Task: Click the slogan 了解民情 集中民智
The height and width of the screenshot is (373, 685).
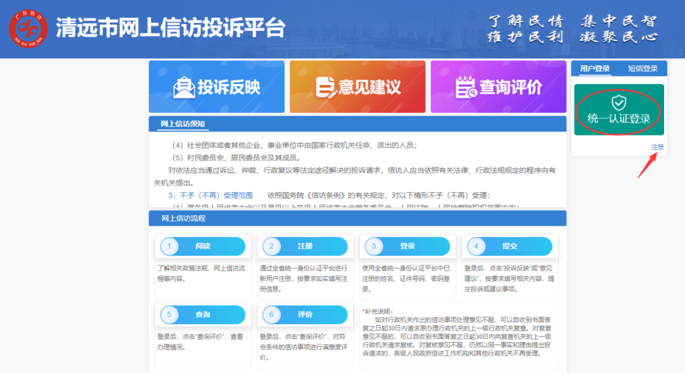Action: click(573, 21)
